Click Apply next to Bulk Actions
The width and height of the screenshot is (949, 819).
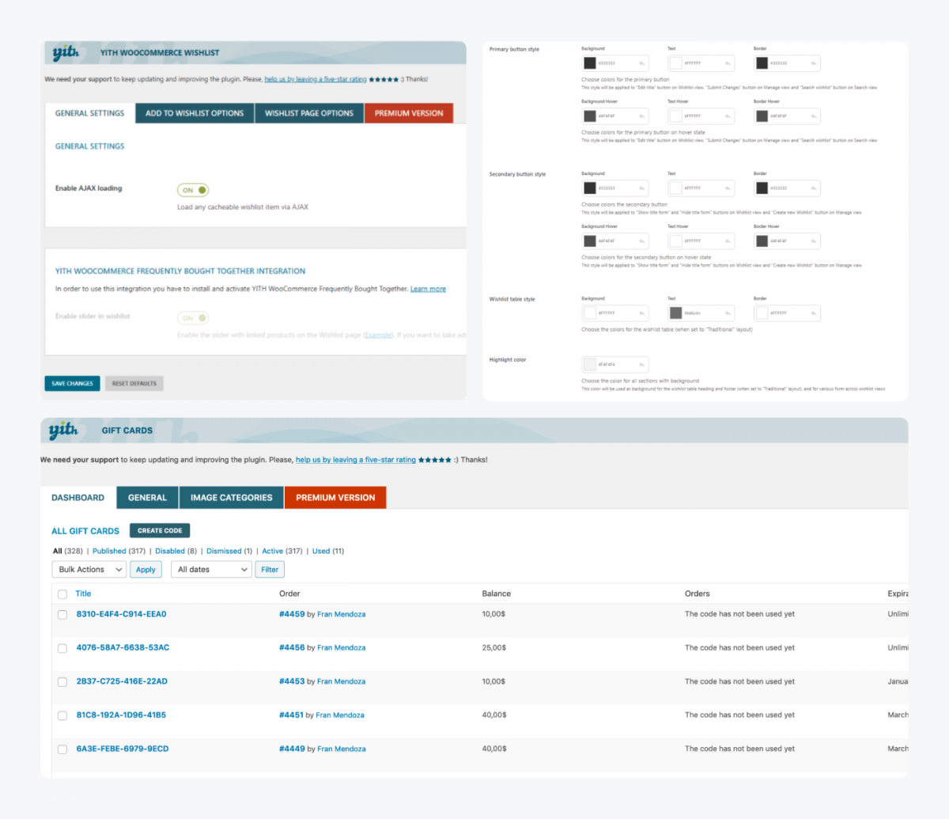(146, 570)
